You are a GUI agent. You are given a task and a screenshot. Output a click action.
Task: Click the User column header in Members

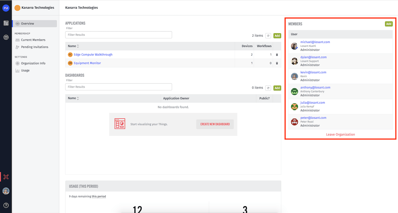294,34
